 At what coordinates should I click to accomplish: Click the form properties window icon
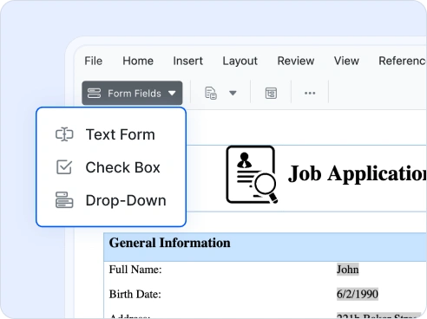(x=271, y=93)
